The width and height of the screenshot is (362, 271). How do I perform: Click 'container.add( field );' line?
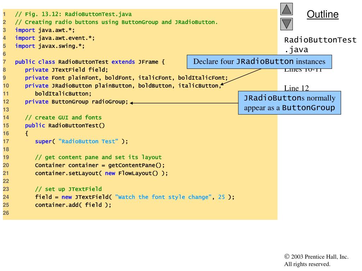(x=73, y=205)
